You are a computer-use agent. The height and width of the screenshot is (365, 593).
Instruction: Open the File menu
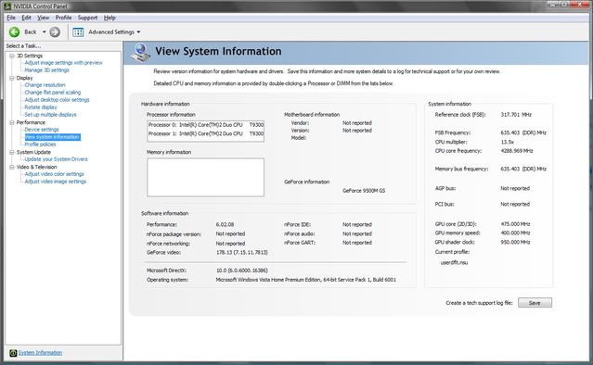point(11,18)
